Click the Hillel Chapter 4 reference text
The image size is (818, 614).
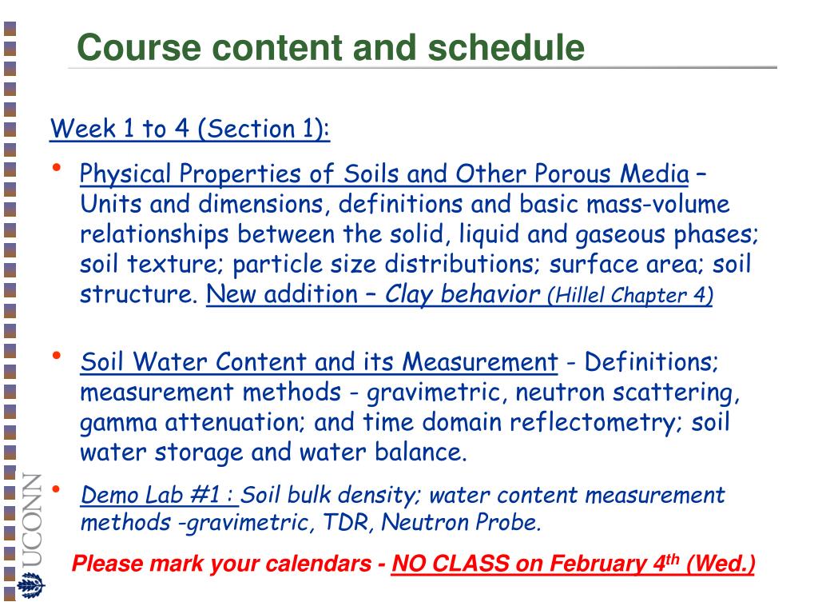click(x=629, y=296)
